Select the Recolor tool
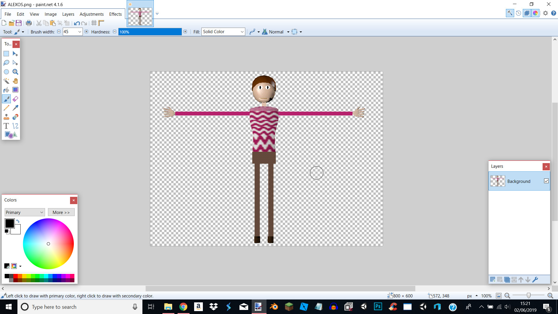The width and height of the screenshot is (558, 314). pyautogui.click(x=15, y=117)
